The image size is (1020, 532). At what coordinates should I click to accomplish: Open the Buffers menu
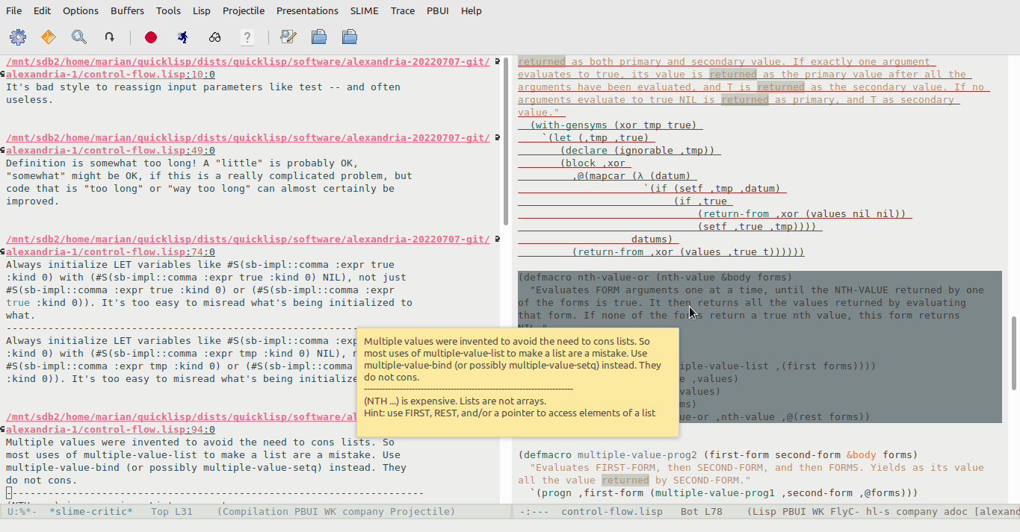(128, 10)
